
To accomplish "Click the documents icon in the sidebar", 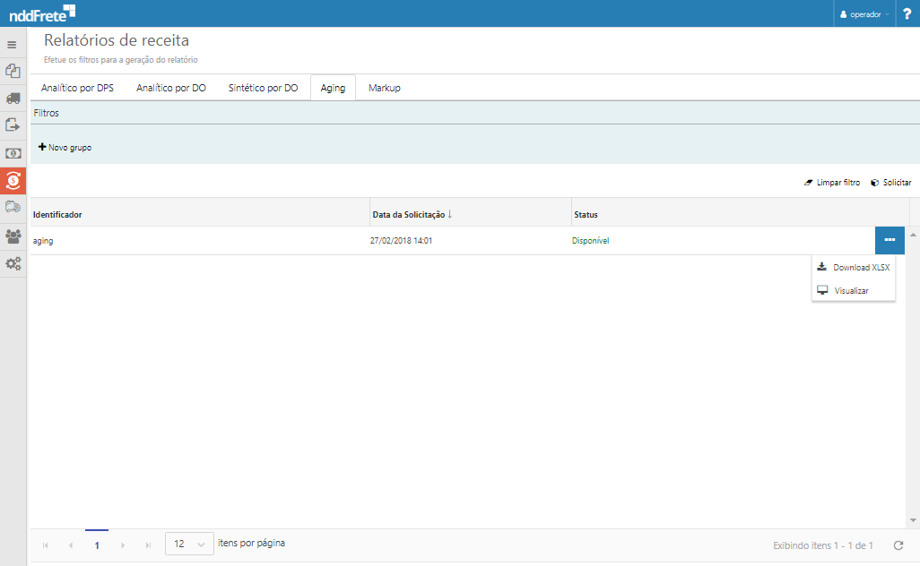I will coord(13,71).
